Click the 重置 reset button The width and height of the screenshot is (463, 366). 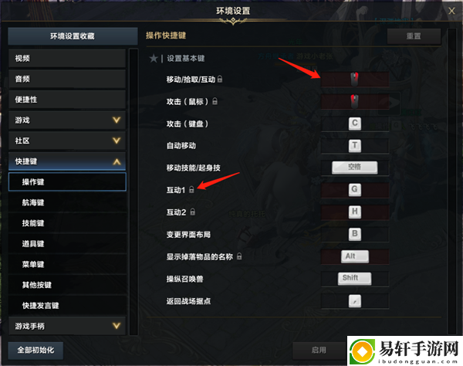coord(414,36)
